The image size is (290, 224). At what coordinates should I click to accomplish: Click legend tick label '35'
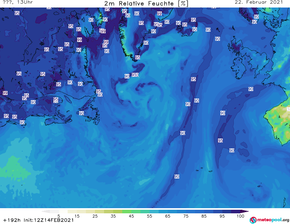pyautogui.click(x=113, y=216)
